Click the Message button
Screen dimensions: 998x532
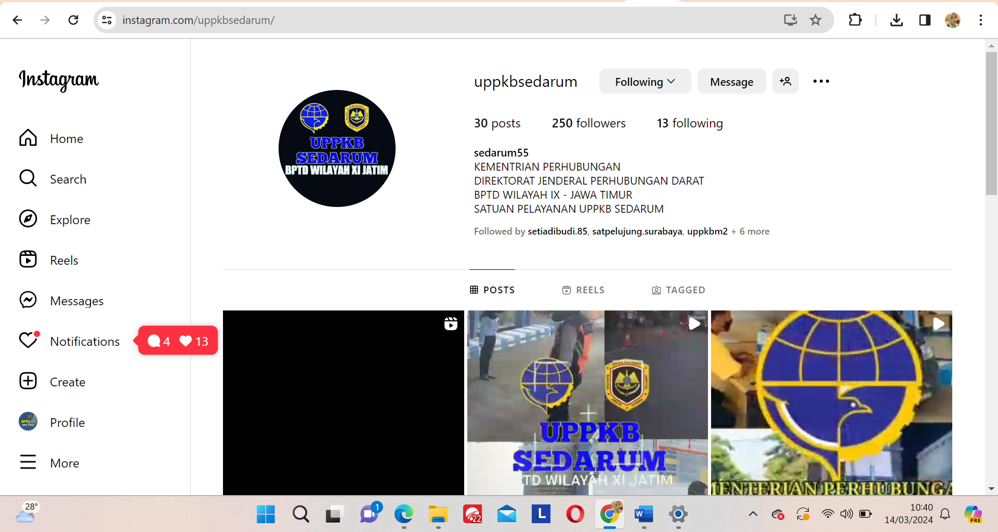(x=731, y=82)
